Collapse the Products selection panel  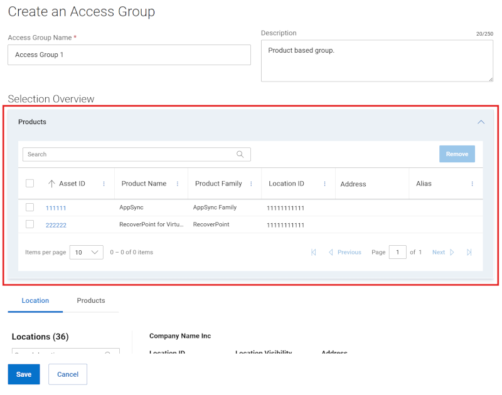coord(481,122)
